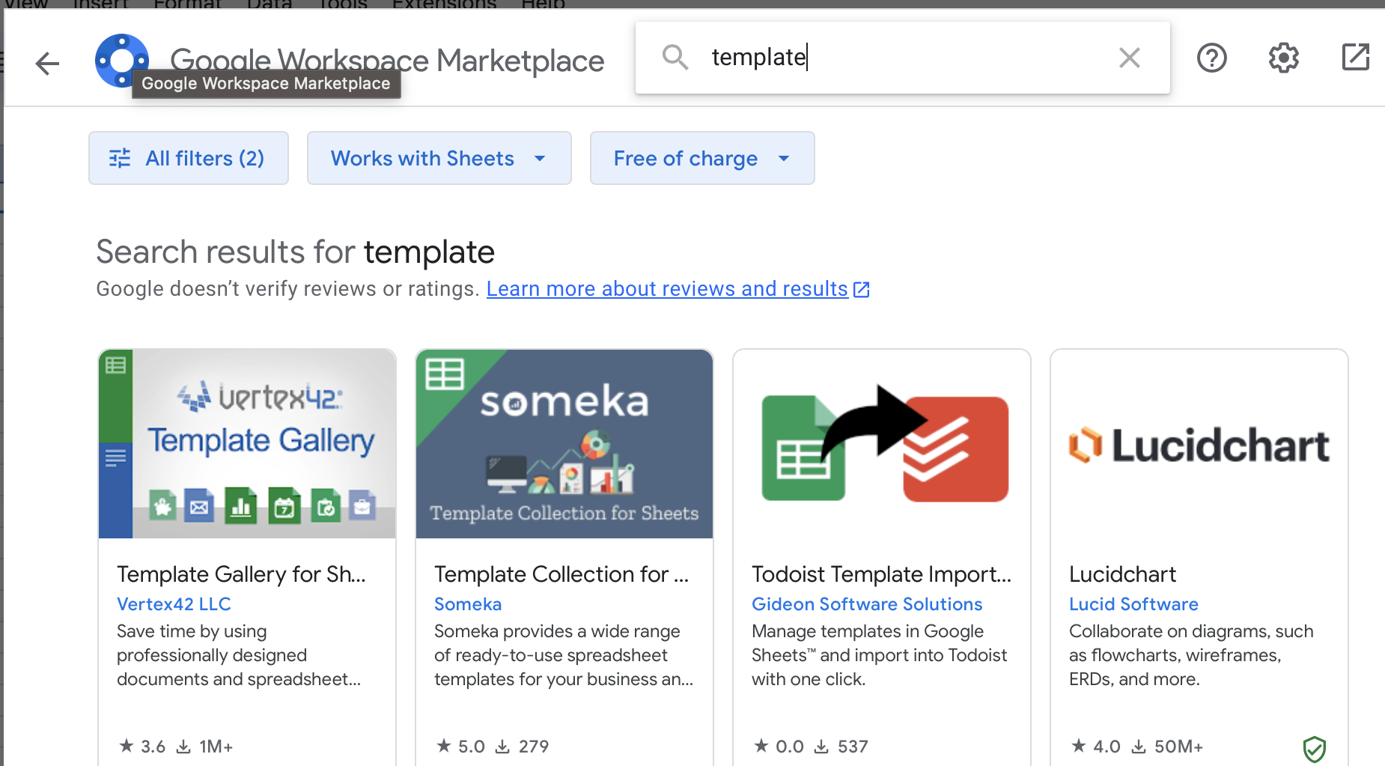Image resolution: width=1385 pixels, height=766 pixels.
Task: Open the All filters (2) panel
Action: (189, 158)
